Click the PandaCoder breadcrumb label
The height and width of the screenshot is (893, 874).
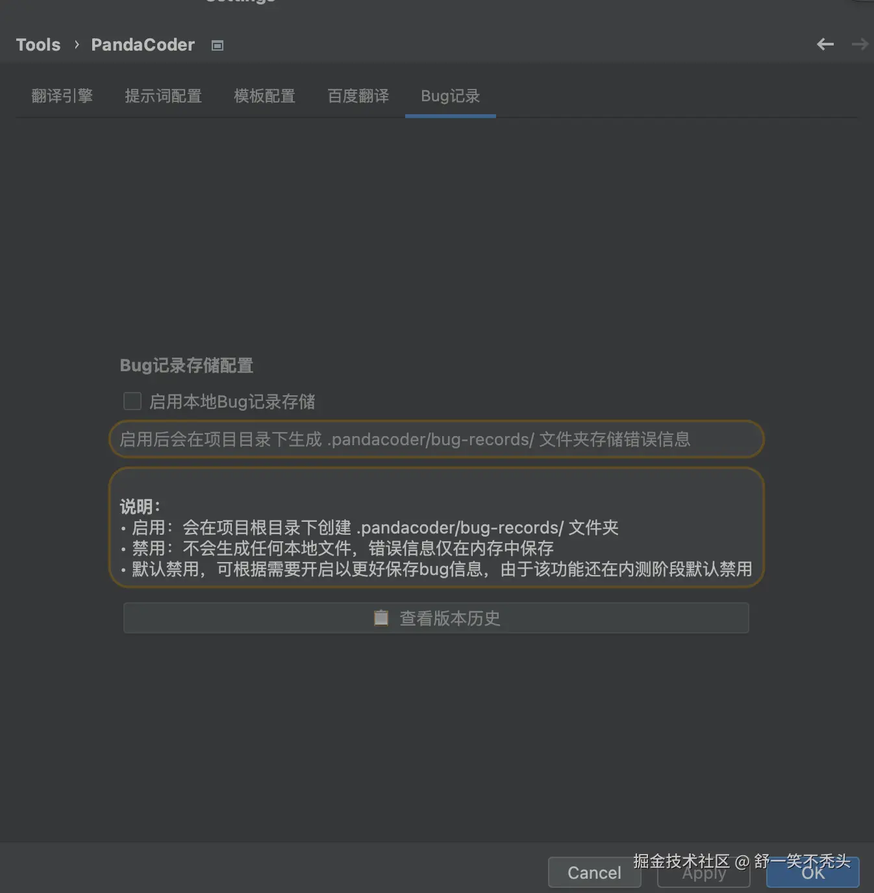[x=142, y=44]
